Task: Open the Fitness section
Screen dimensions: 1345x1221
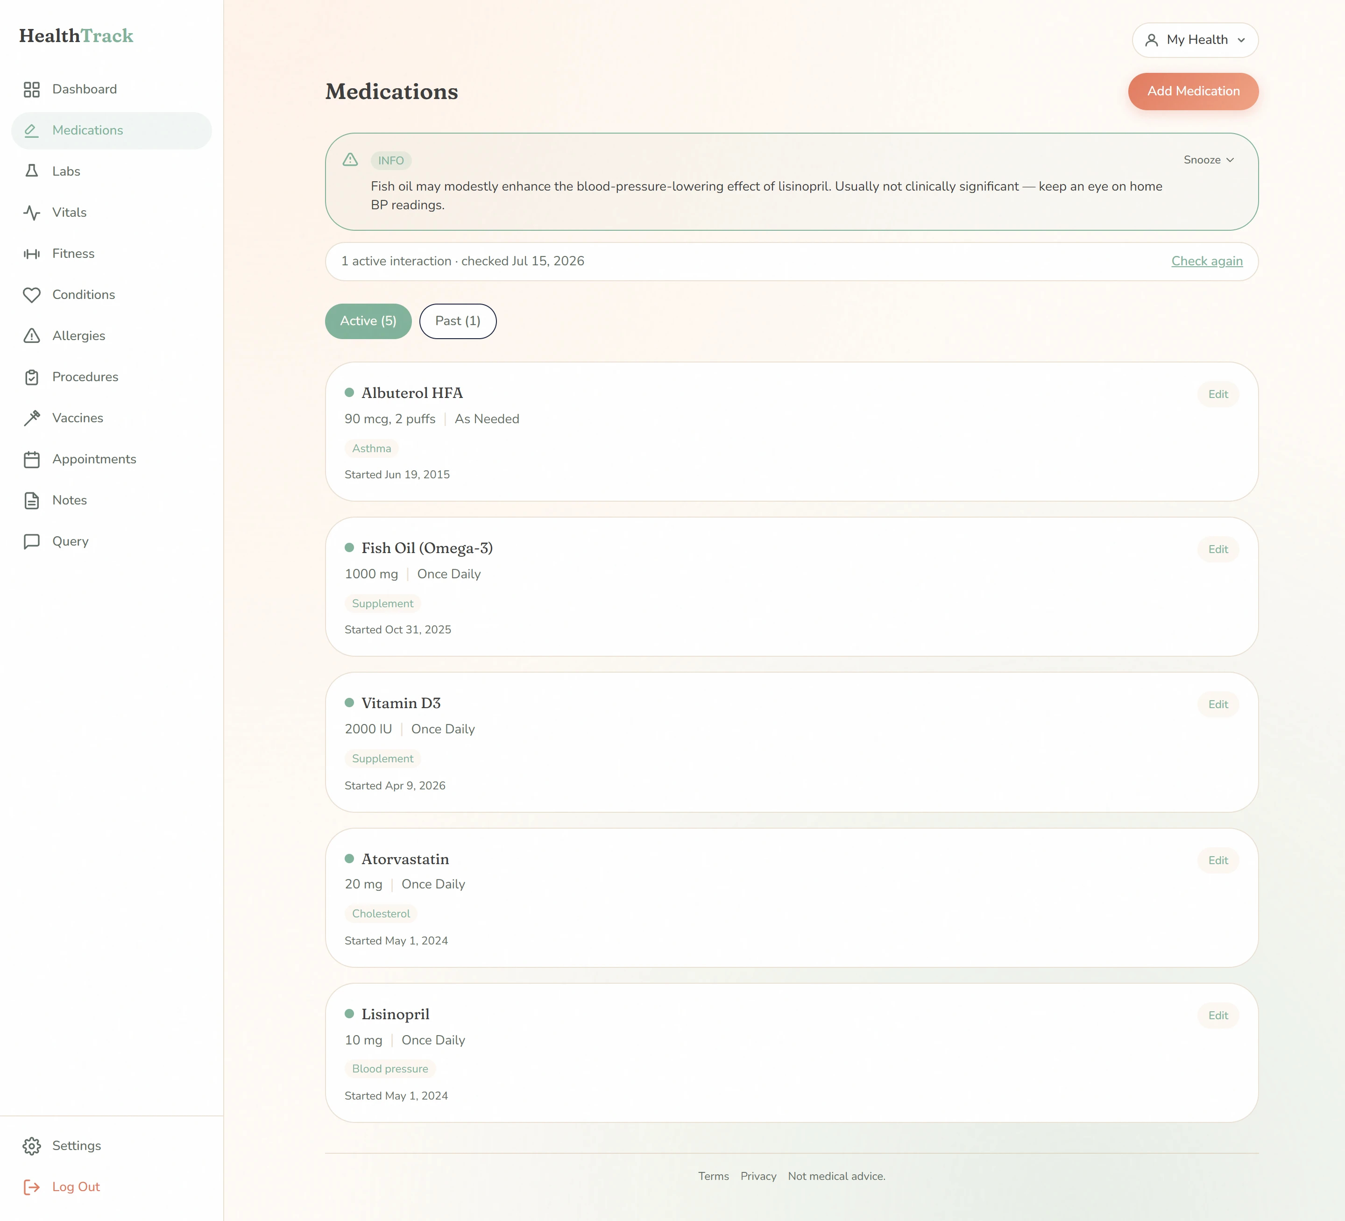Action: [112, 254]
